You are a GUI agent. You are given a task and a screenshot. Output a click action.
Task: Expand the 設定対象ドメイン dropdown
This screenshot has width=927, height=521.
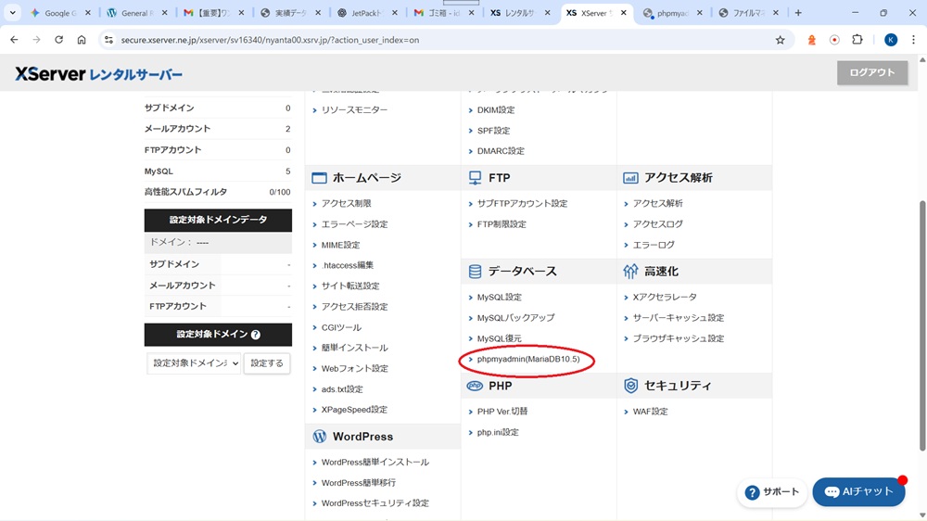click(x=194, y=363)
